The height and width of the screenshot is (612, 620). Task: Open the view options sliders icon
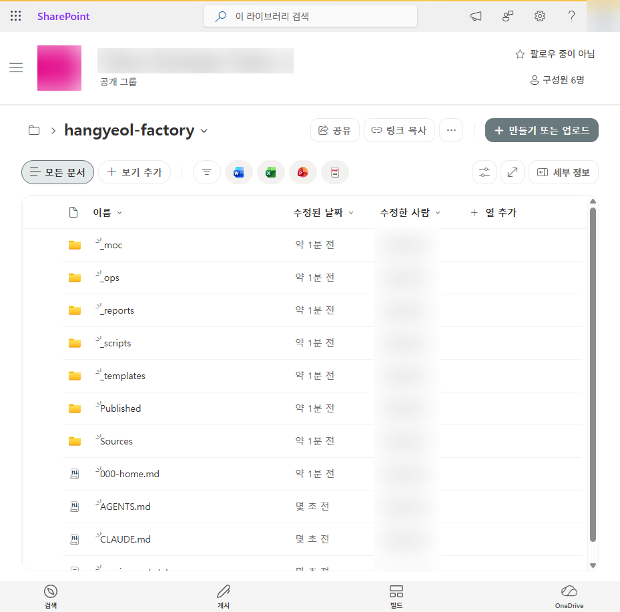tap(485, 172)
